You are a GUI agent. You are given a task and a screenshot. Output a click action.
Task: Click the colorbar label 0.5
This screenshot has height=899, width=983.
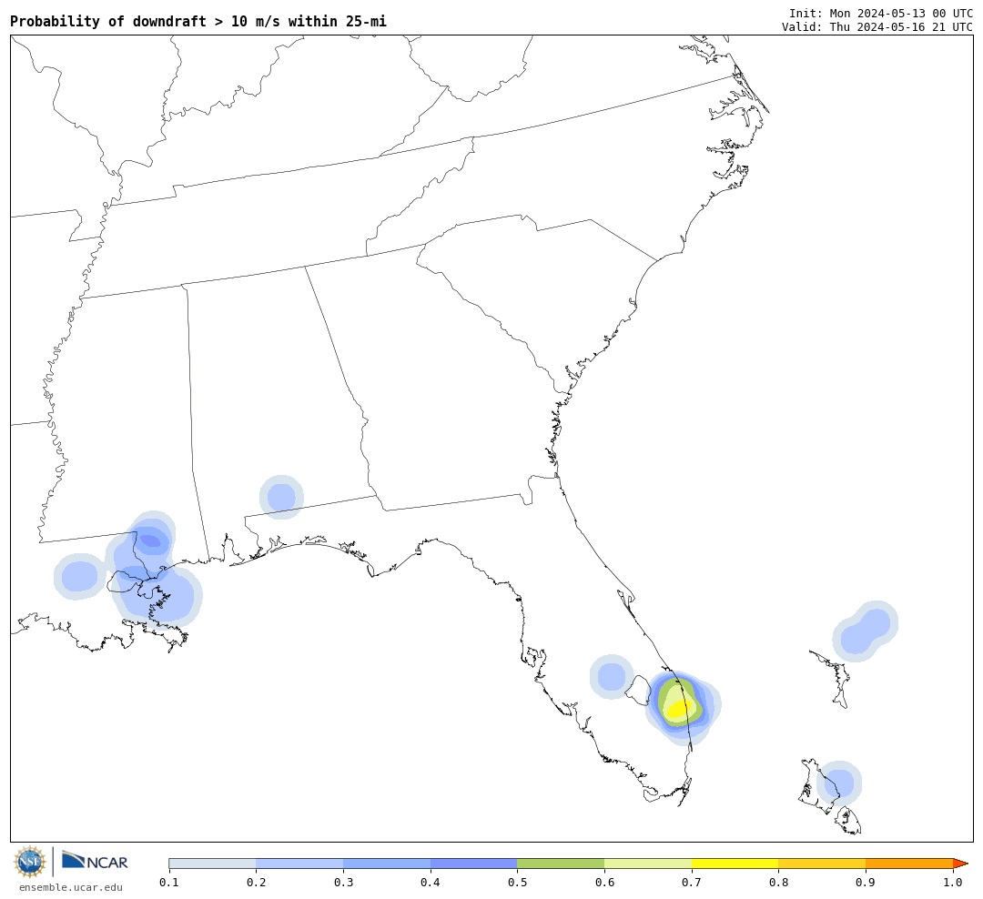tap(517, 883)
